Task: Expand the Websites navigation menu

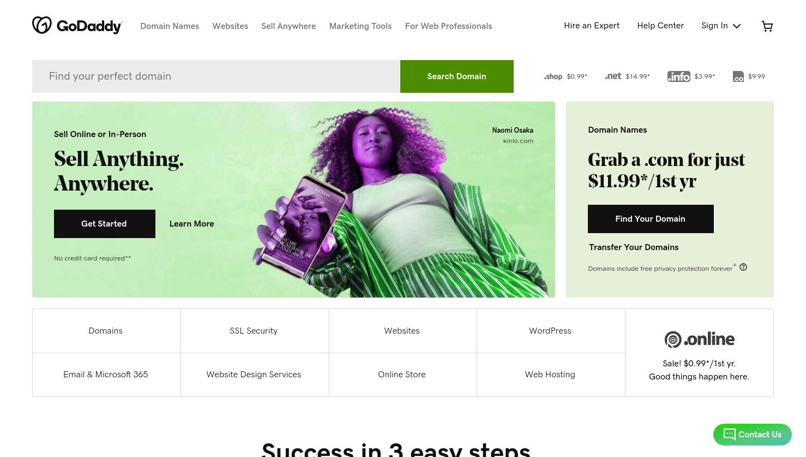Action: coord(230,26)
